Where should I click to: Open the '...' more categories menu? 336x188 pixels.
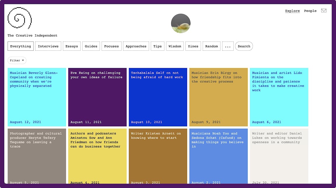point(228,46)
